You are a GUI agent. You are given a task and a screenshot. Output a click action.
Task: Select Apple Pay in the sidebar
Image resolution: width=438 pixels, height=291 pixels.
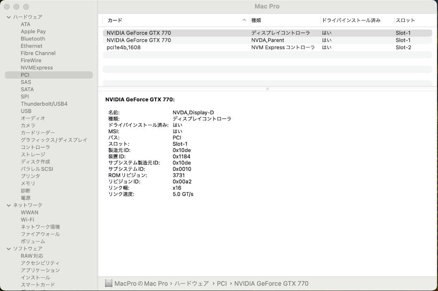(x=33, y=32)
